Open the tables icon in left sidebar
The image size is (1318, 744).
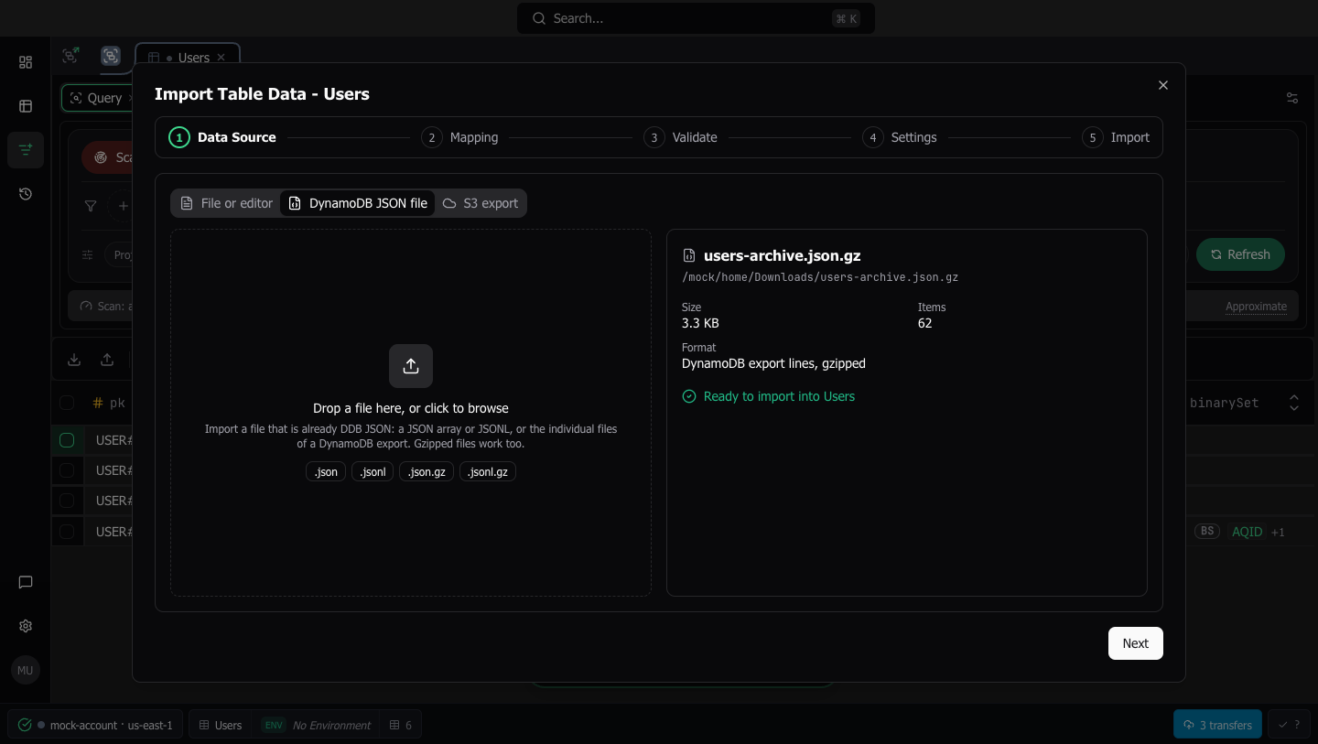point(26,106)
